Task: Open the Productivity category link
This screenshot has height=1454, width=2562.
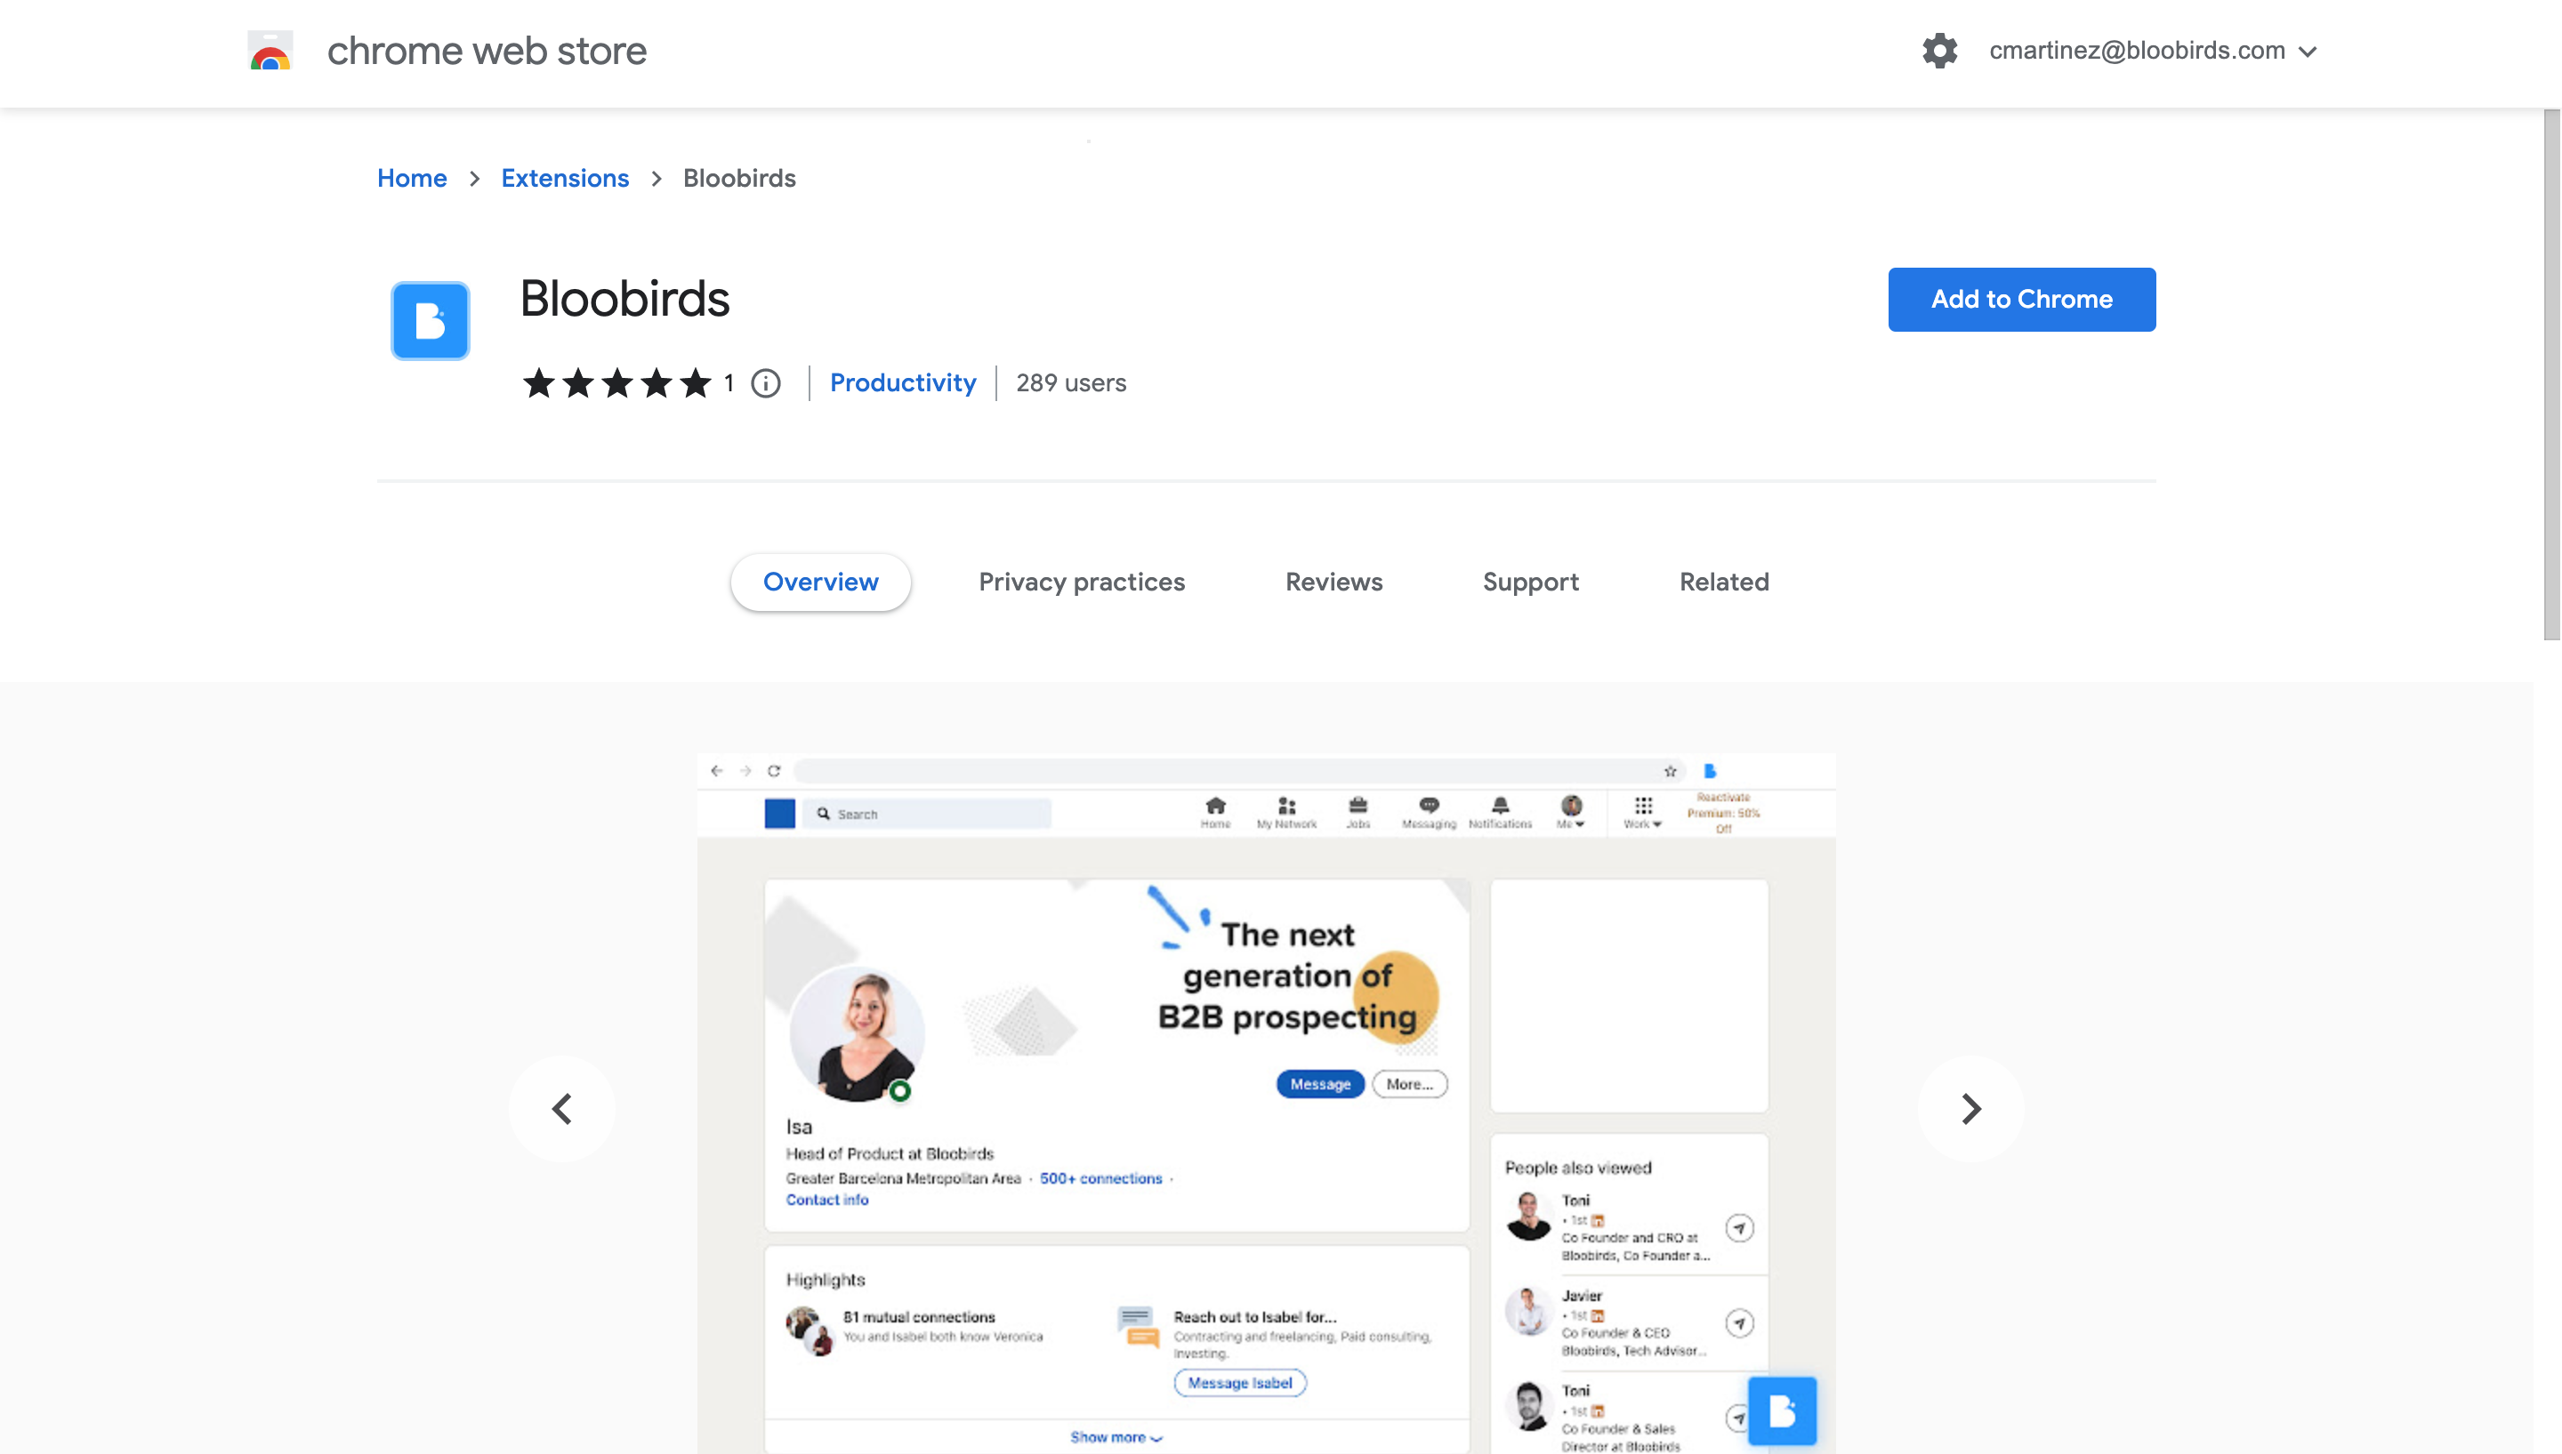Action: 903,383
